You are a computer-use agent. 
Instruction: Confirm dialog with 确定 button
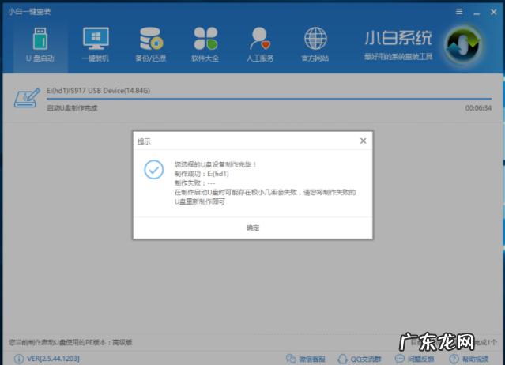click(253, 228)
